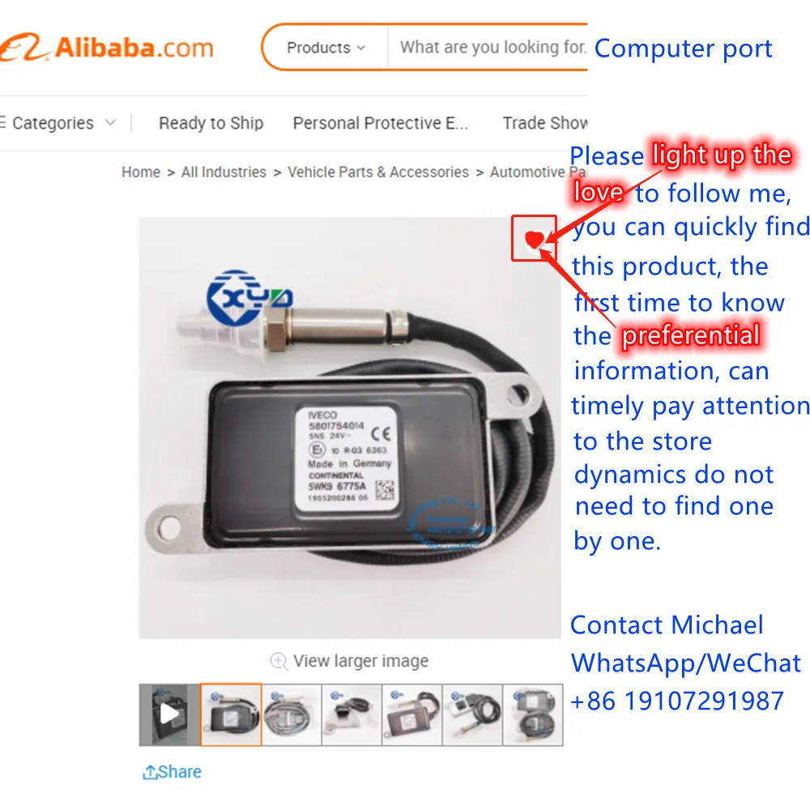Expand the Products search dropdown

coord(326,48)
